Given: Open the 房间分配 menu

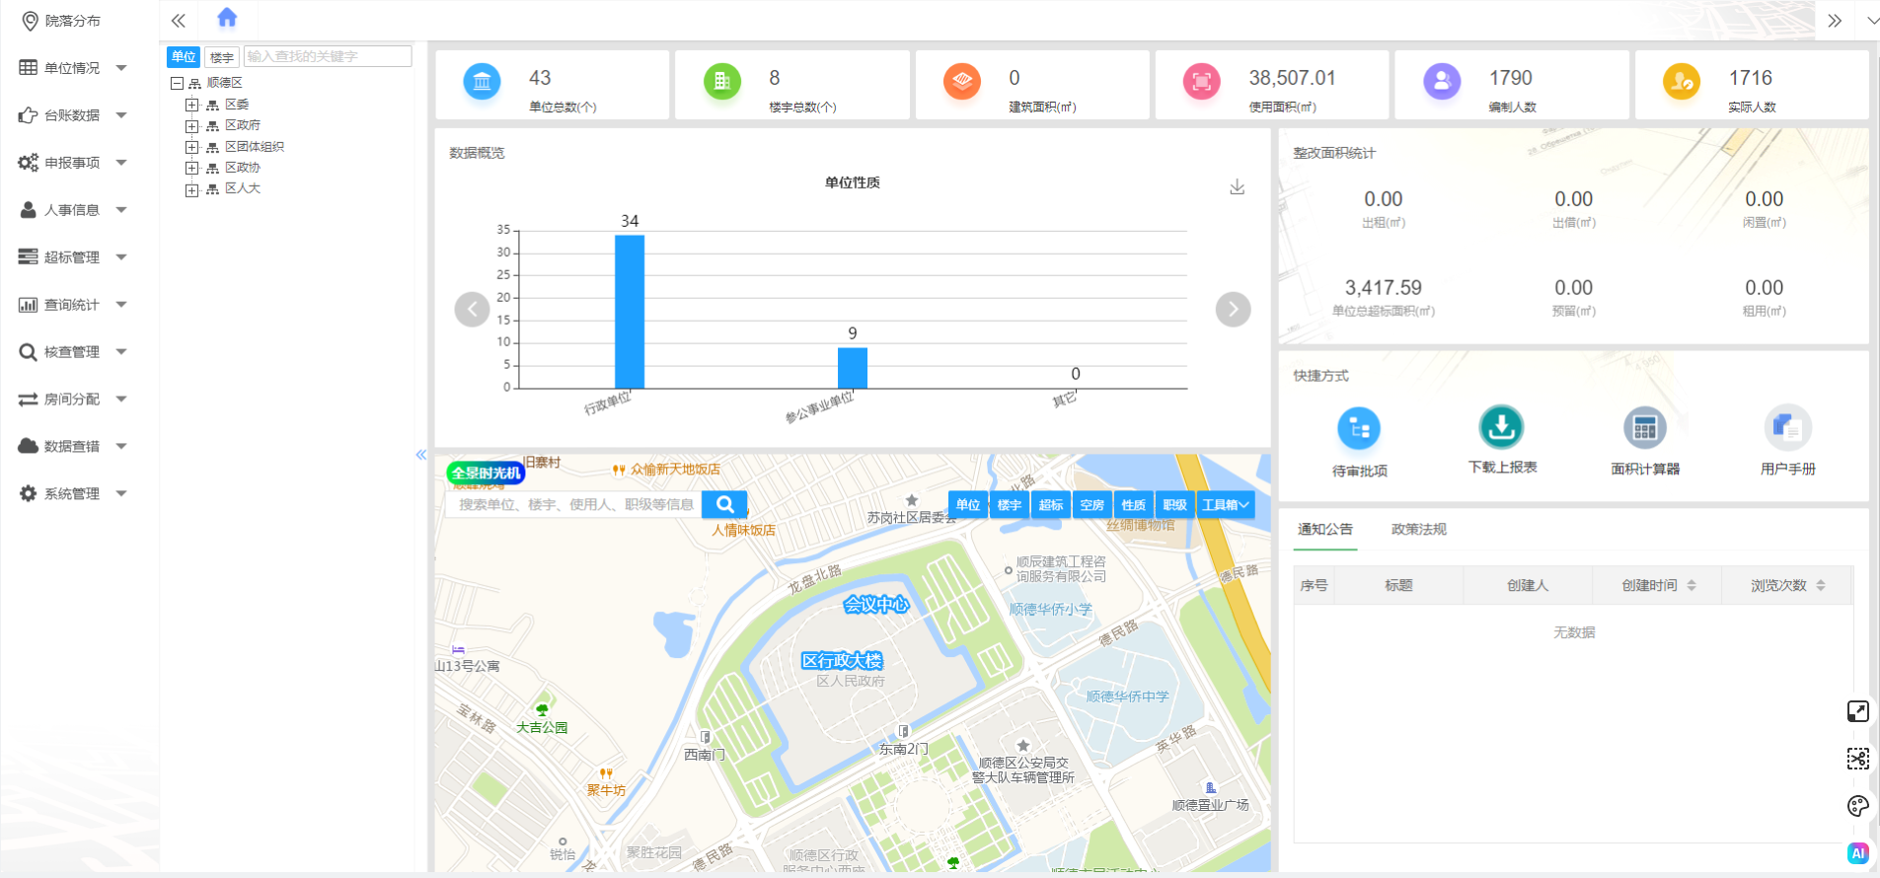Looking at the screenshot, I should (x=73, y=400).
